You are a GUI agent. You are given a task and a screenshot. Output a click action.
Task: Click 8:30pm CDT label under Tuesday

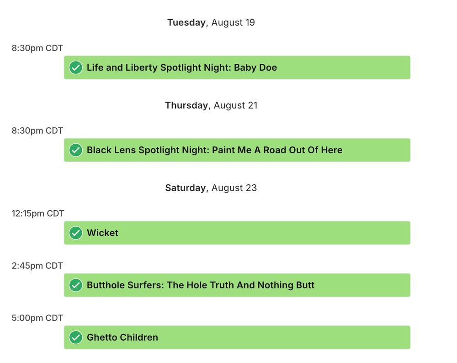click(37, 48)
